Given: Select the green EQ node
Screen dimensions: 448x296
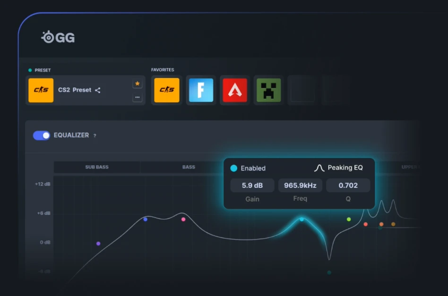Looking at the screenshot, I should coord(349,219).
